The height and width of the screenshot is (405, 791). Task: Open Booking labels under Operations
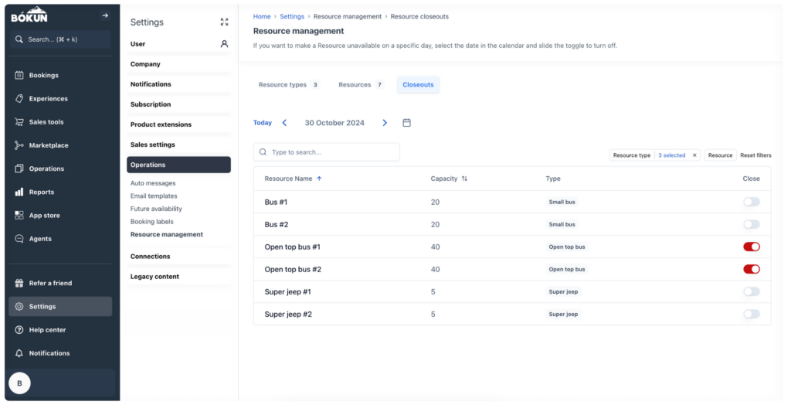coord(152,222)
